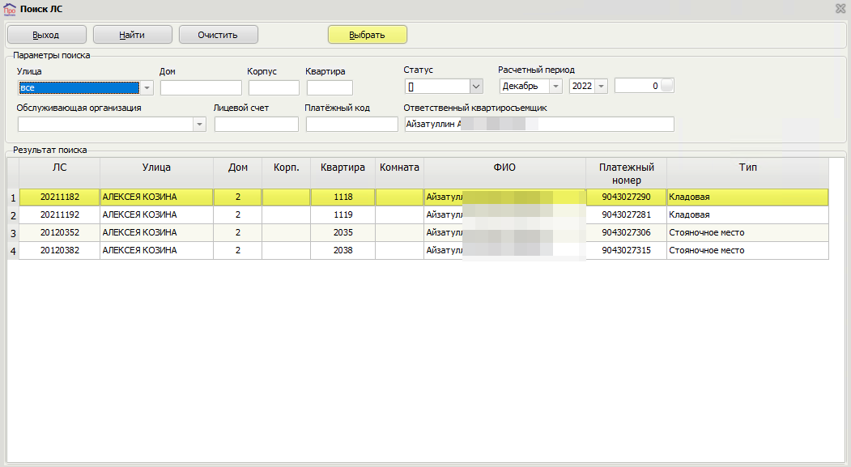The image size is (851, 467).
Task: Click the Ответственный квартиросъемщик text field
Action: 539,124
